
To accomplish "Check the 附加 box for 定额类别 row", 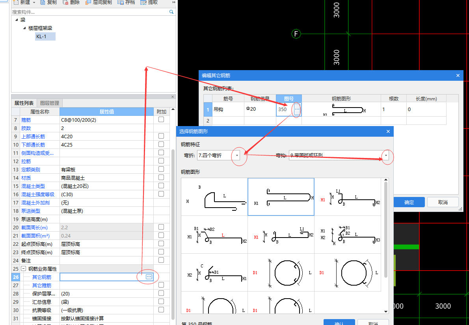I will click(161, 169).
